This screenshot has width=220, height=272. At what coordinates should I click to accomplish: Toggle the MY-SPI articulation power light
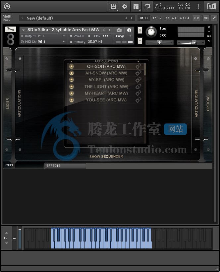[71, 80]
